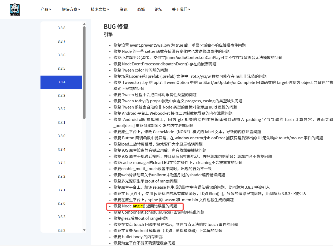Click the BUG 修复 heading
This screenshot has width=333, height=246.
[x=116, y=27]
